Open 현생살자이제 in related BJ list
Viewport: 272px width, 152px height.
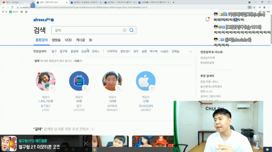pos(207,58)
